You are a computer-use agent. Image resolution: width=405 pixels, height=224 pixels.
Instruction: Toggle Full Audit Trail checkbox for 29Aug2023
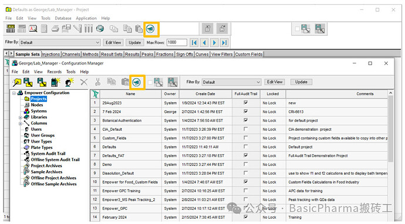245,103
